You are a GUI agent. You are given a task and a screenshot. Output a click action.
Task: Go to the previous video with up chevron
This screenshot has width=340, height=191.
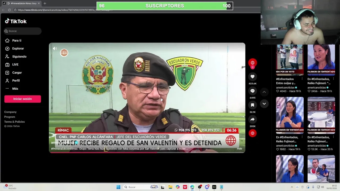click(264, 92)
